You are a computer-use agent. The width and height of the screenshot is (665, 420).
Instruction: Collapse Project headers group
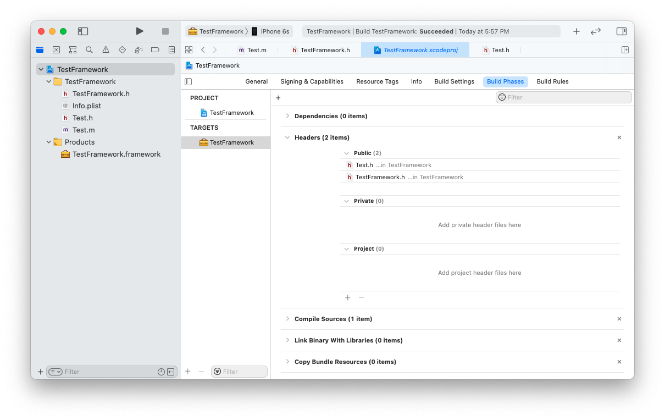point(347,248)
